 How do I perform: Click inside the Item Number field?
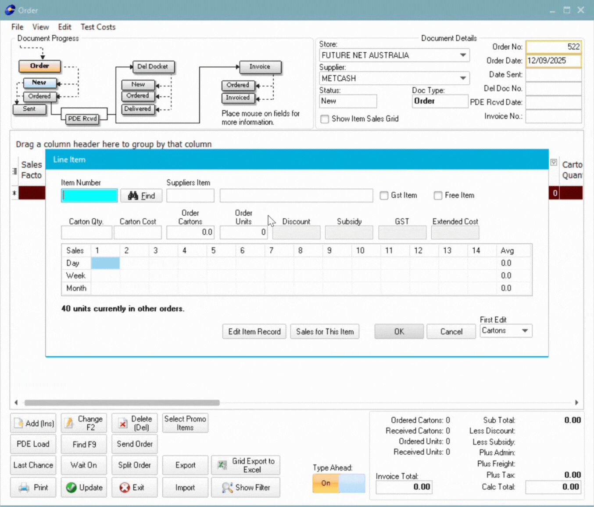point(89,195)
